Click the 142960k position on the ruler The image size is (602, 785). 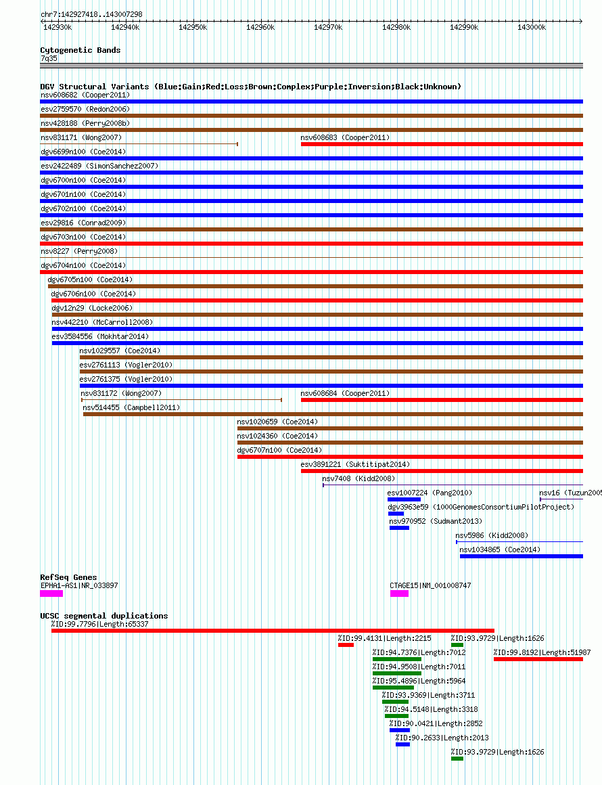click(x=260, y=27)
